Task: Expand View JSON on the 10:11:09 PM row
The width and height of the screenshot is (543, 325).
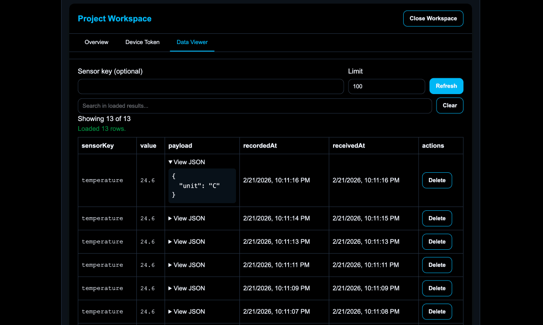Action: tap(186, 288)
